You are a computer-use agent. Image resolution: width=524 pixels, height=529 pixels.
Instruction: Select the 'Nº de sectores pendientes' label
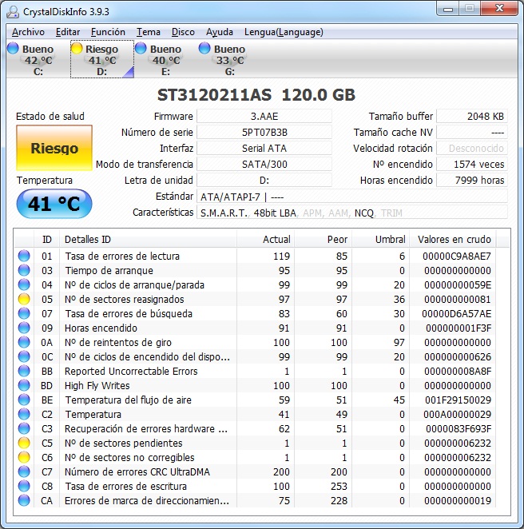[x=124, y=443]
